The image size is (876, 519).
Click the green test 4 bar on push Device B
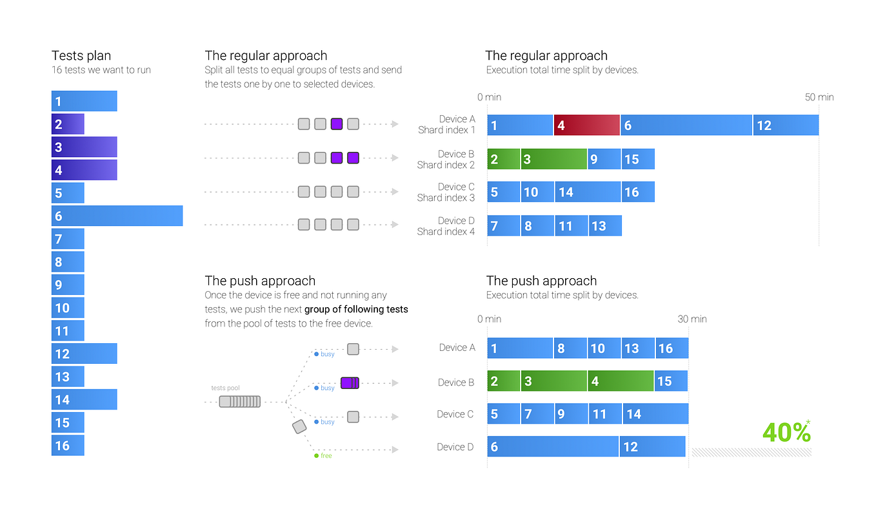(x=621, y=381)
